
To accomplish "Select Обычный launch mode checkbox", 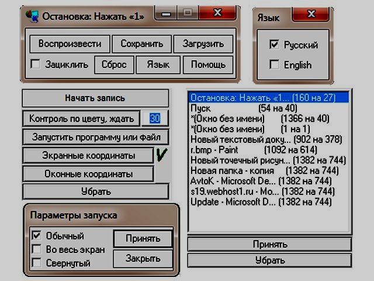I will (x=36, y=236).
